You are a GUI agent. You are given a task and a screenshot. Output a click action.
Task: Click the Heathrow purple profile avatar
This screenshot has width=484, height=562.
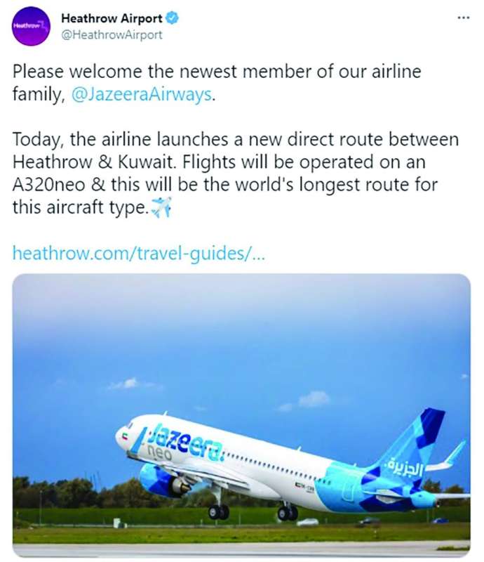click(x=30, y=25)
